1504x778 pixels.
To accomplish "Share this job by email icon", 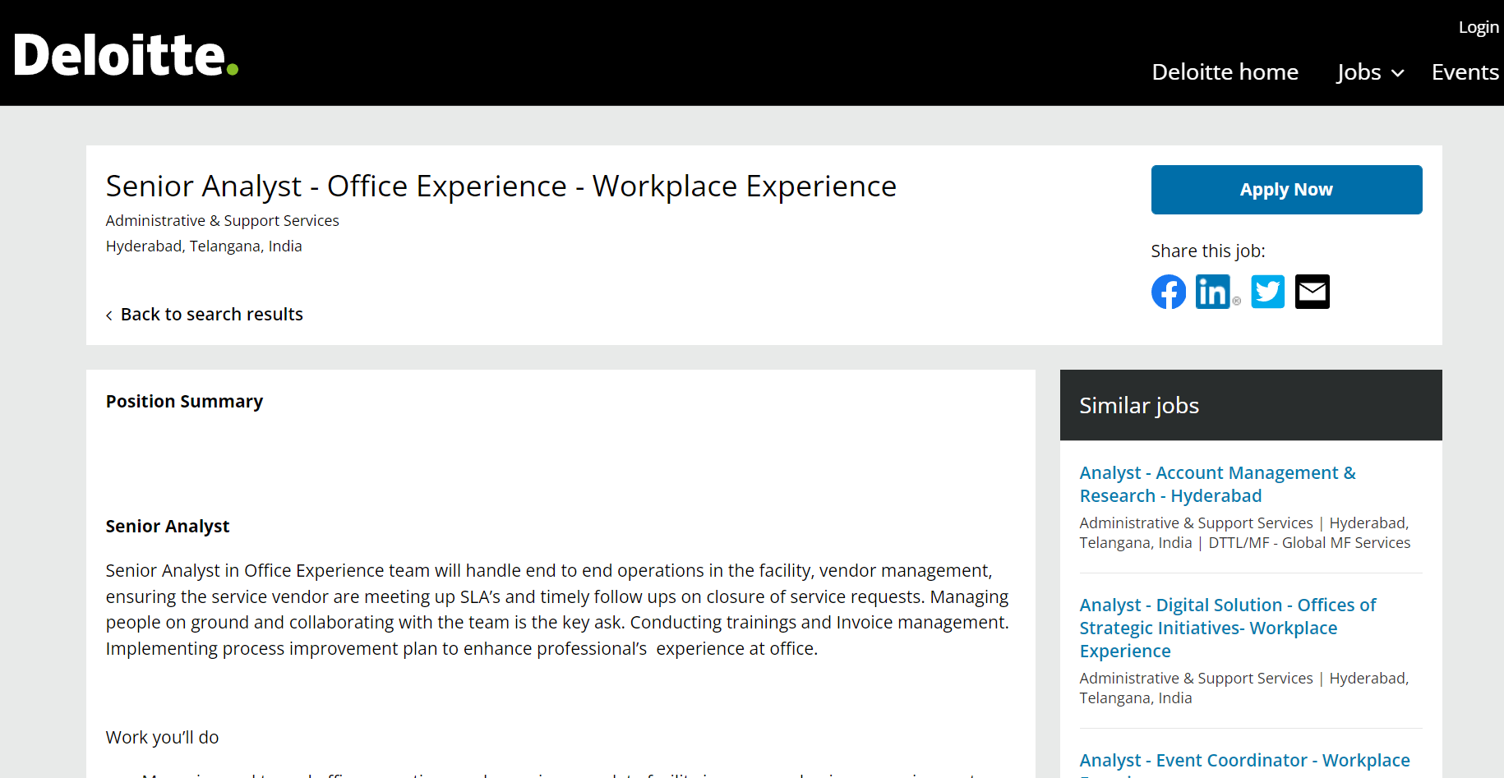I will pyautogui.click(x=1312, y=292).
